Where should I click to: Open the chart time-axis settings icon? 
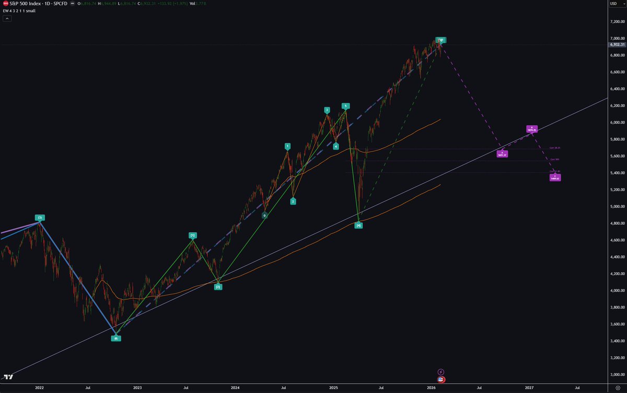[x=618, y=388]
